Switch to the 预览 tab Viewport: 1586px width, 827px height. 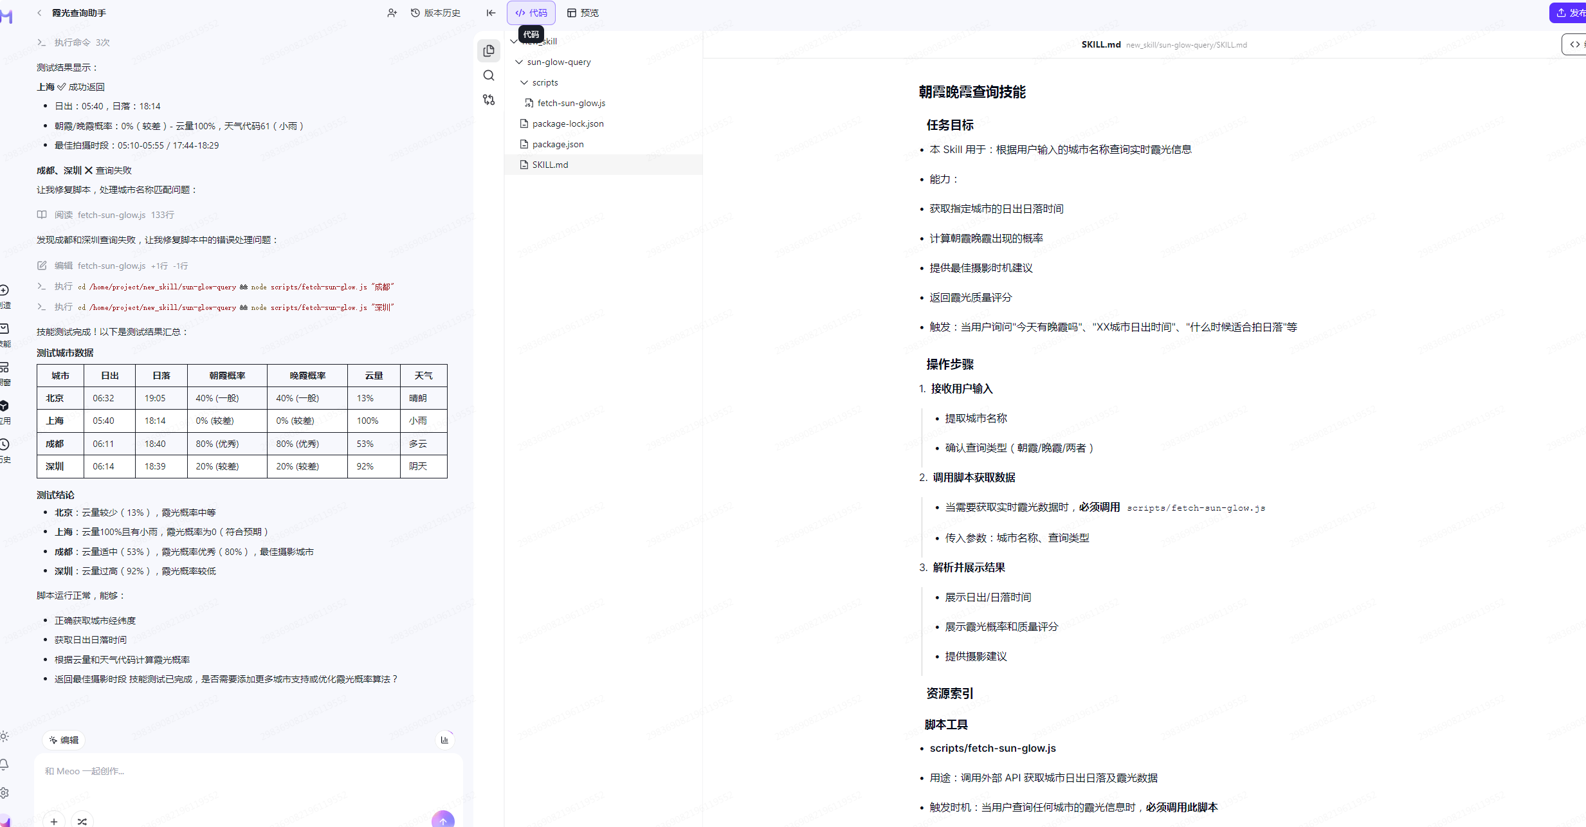coord(583,13)
